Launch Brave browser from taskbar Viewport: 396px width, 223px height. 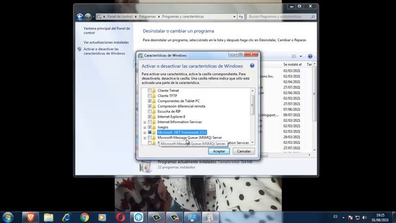30,217
